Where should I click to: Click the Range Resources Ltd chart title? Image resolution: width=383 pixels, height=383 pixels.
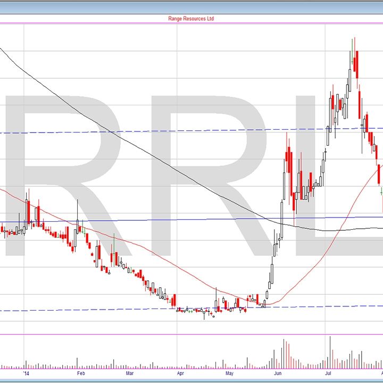pos(190,19)
